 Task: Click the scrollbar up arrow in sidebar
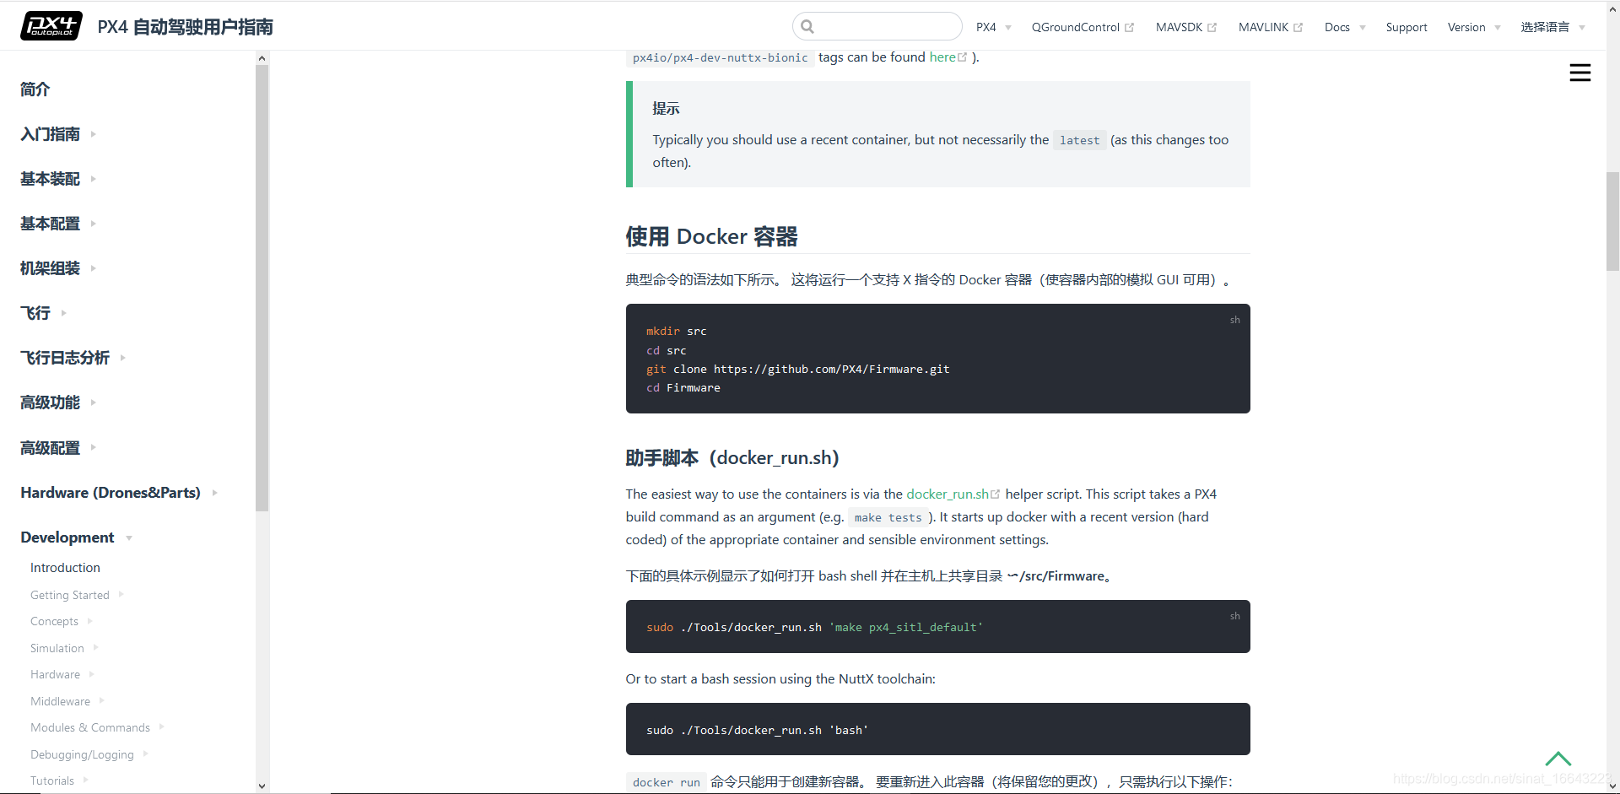[x=262, y=57]
